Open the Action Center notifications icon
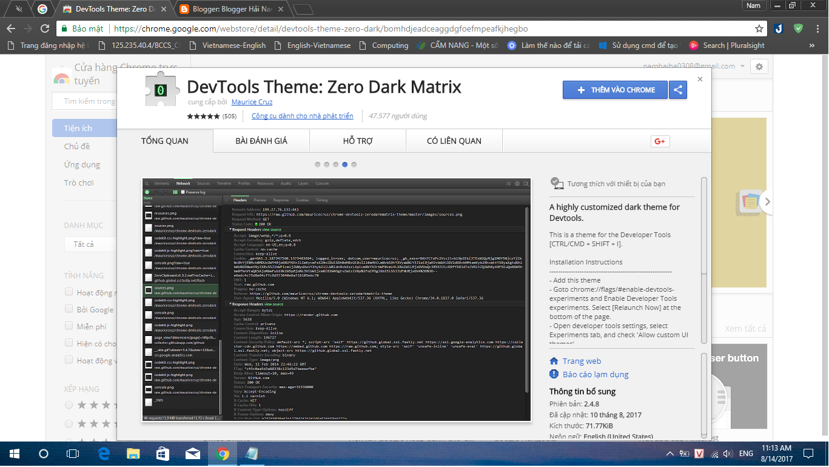This screenshot has height=467, width=829. tap(808, 454)
